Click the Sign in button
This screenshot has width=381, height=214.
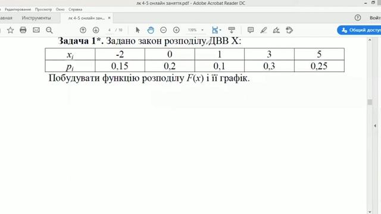(x=375, y=18)
